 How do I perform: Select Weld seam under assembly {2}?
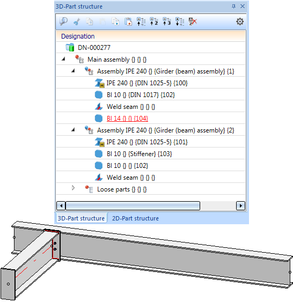click(x=151, y=177)
